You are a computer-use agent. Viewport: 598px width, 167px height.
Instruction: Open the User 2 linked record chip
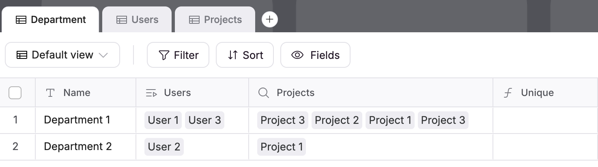pyautogui.click(x=164, y=147)
